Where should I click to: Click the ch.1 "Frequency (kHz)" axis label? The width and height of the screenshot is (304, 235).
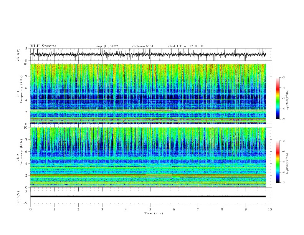[21, 89]
